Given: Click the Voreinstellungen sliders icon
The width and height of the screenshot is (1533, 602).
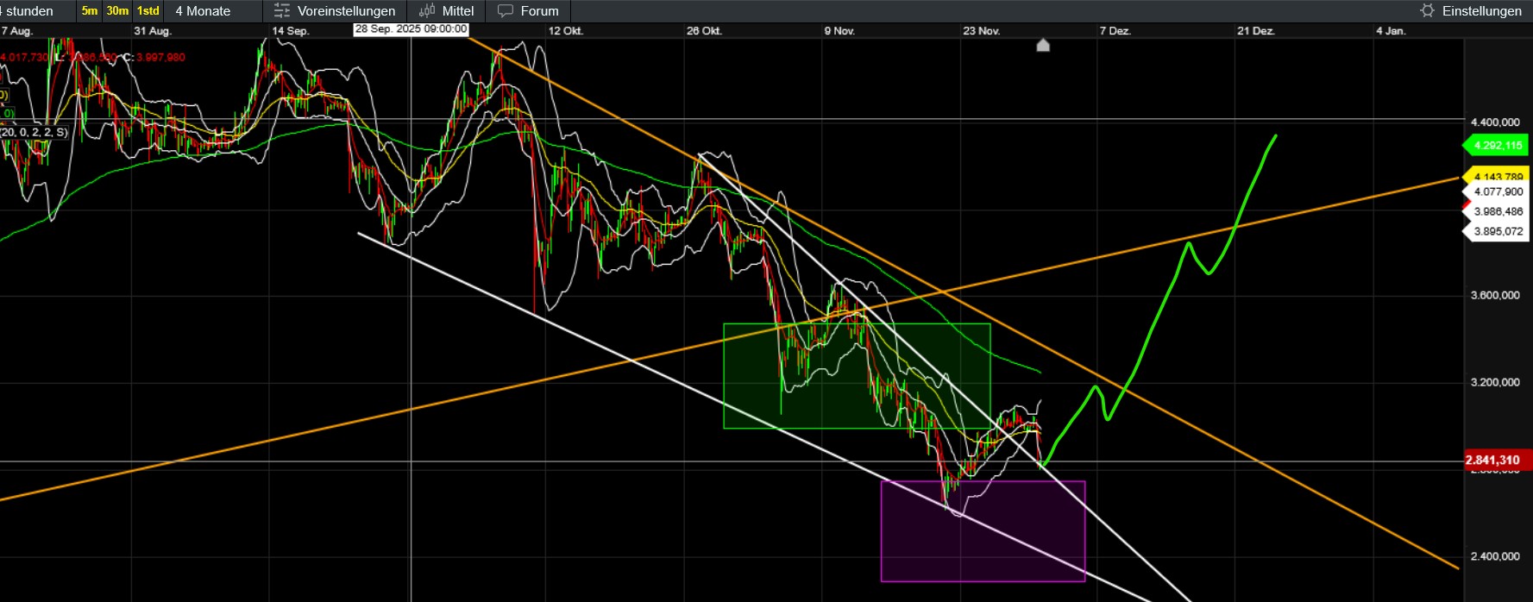Looking at the screenshot, I should coord(281,11).
